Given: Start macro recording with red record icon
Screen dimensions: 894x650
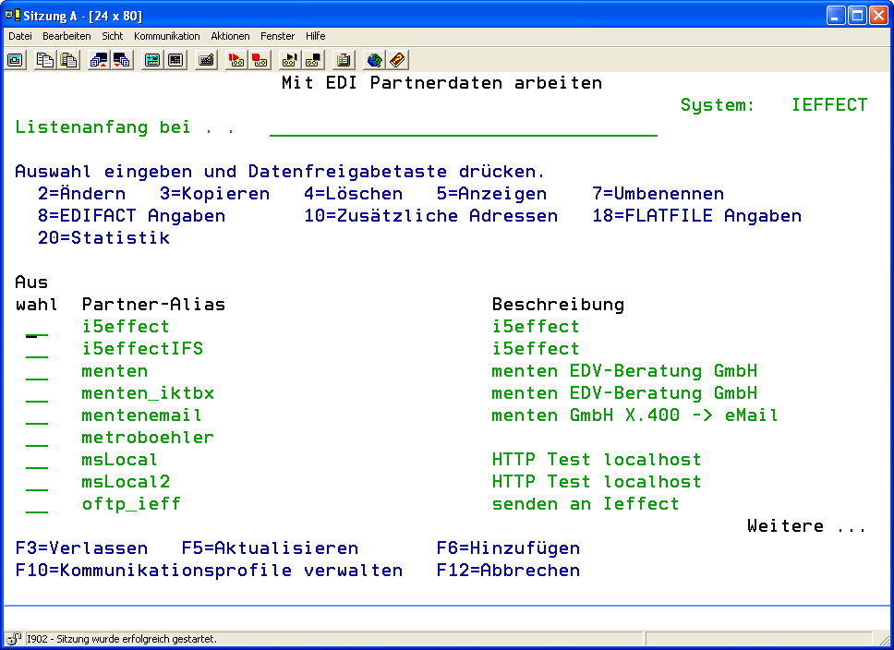Looking at the screenshot, I should point(236,60).
